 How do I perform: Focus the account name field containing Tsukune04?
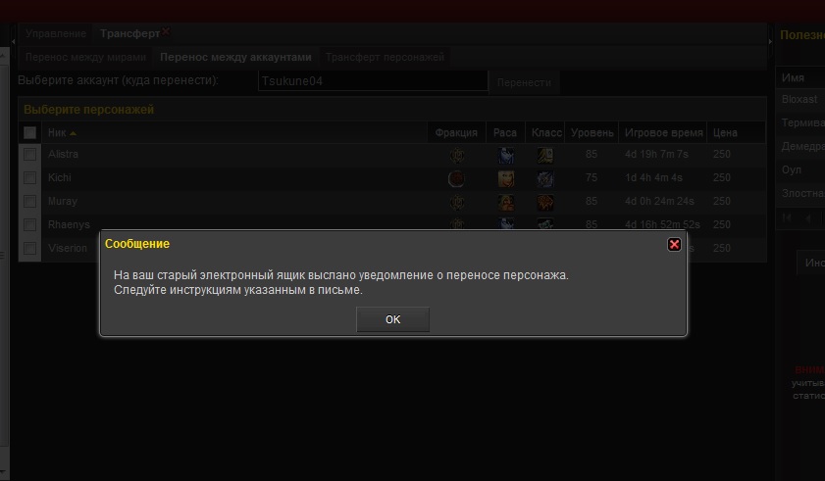(x=373, y=81)
